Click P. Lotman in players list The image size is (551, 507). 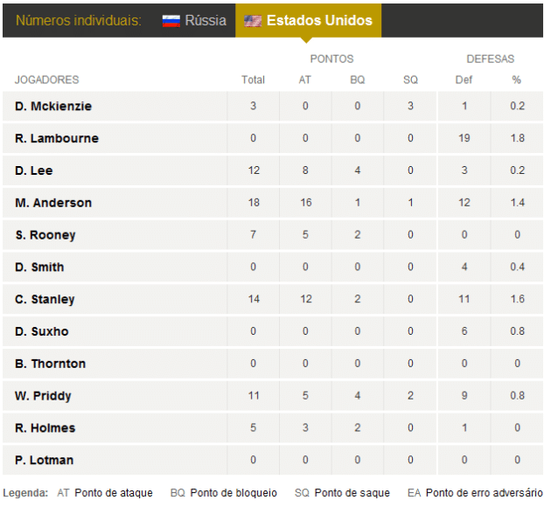45,460
